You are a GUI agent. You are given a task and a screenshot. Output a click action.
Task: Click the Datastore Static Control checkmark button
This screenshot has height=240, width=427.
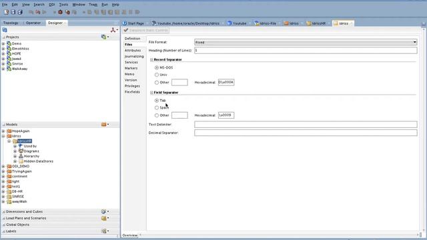tap(146, 30)
